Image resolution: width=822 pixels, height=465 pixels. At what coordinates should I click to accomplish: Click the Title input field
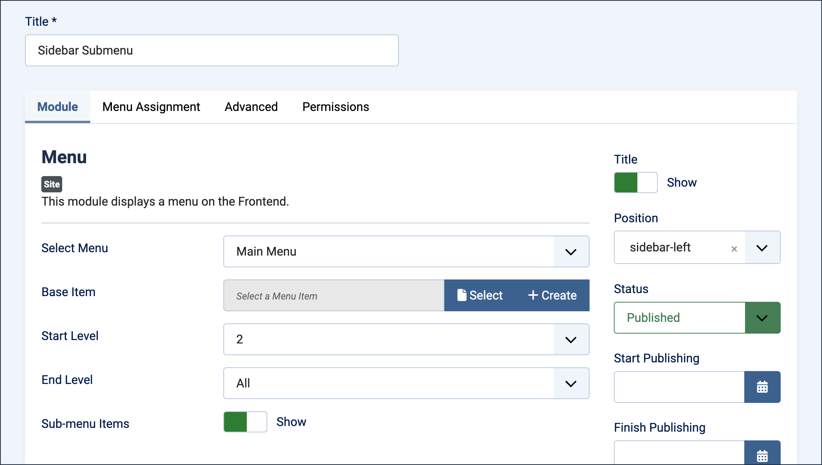pos(212,50)
